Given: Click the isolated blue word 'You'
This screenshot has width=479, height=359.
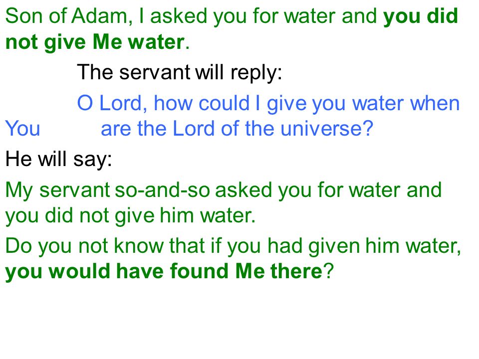Looking at the screenshot, I should click(23, 129).
